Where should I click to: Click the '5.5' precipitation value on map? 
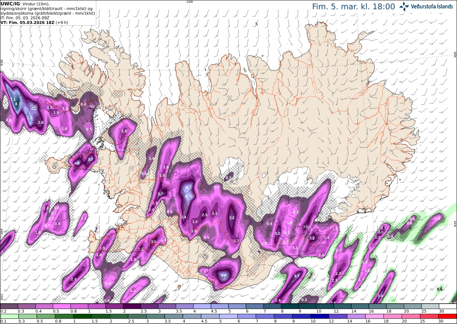pos(30,118)
